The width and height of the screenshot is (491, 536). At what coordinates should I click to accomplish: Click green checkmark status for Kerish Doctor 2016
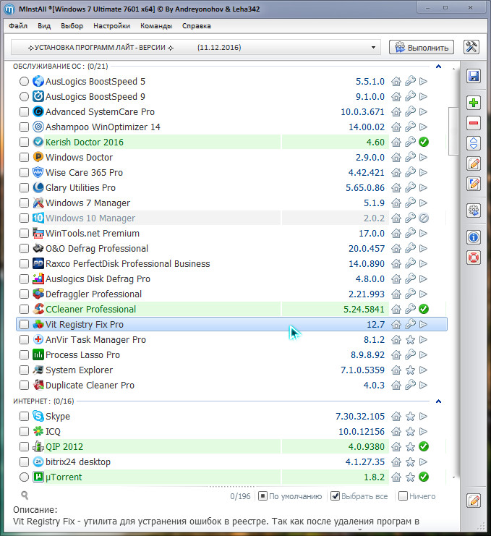click(x=424, y=142)
